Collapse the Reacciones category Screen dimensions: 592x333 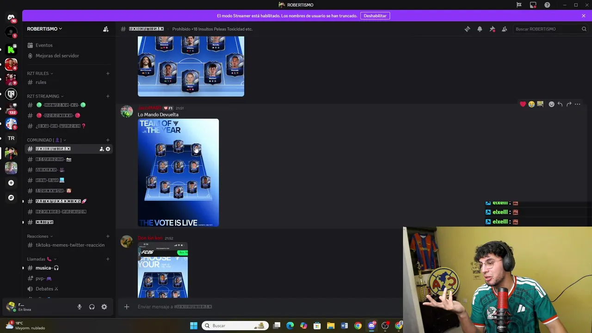40,236
